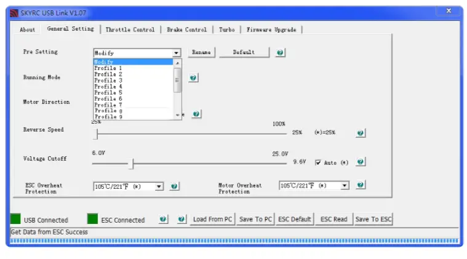Select Profile 3 from the list
The height and width of the screenshot is (259, 467).
point(133,81)
